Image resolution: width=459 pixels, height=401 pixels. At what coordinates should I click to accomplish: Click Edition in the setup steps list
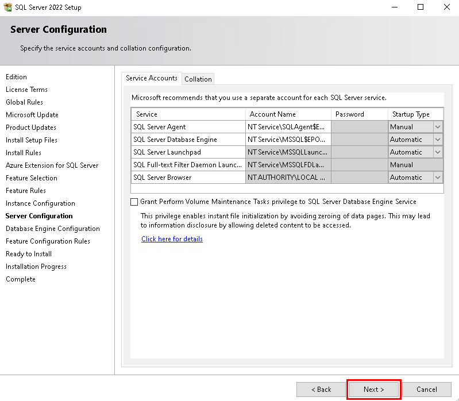coord(17,77)
